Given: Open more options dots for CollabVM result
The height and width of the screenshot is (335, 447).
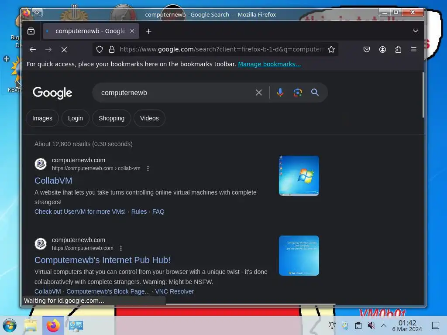Looking at the screenshot, I should point(148,168).
